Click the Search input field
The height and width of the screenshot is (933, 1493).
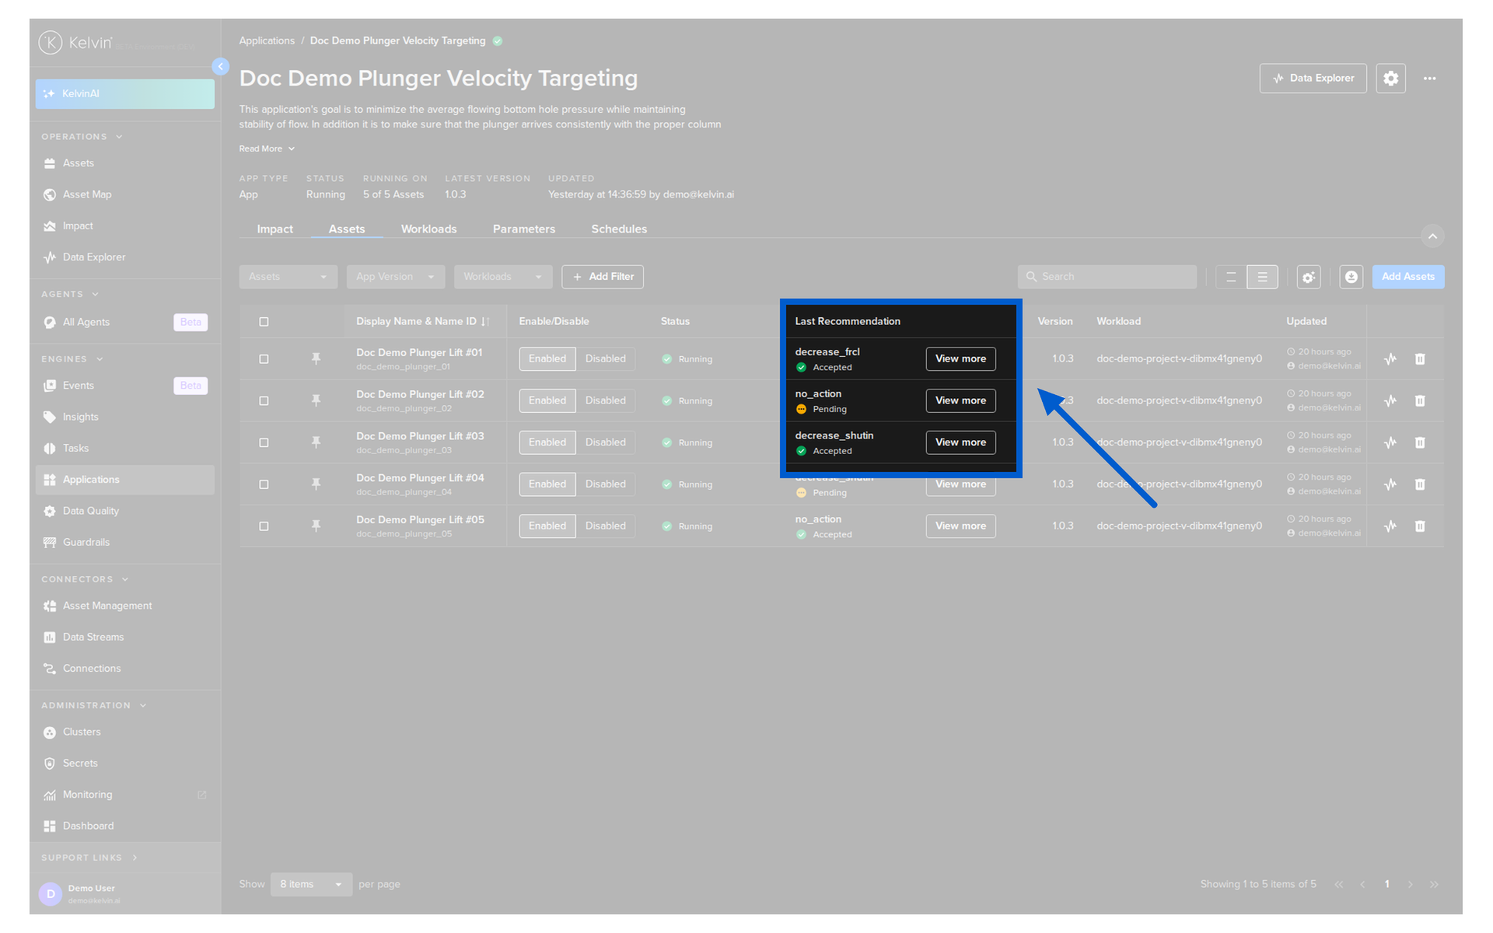[1107, 277]
